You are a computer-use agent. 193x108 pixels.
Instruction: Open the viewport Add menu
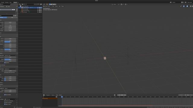(x=60, y=6)
